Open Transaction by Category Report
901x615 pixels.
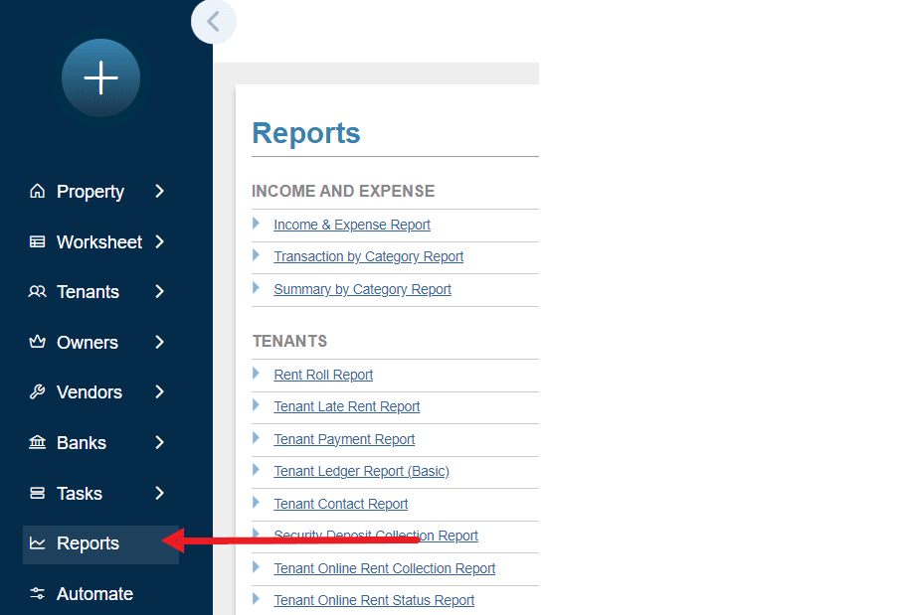(x=369, y=256)
